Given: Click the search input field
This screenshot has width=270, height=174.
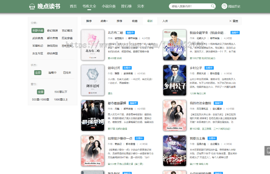Looking at the screenshot, I should 189,6.
